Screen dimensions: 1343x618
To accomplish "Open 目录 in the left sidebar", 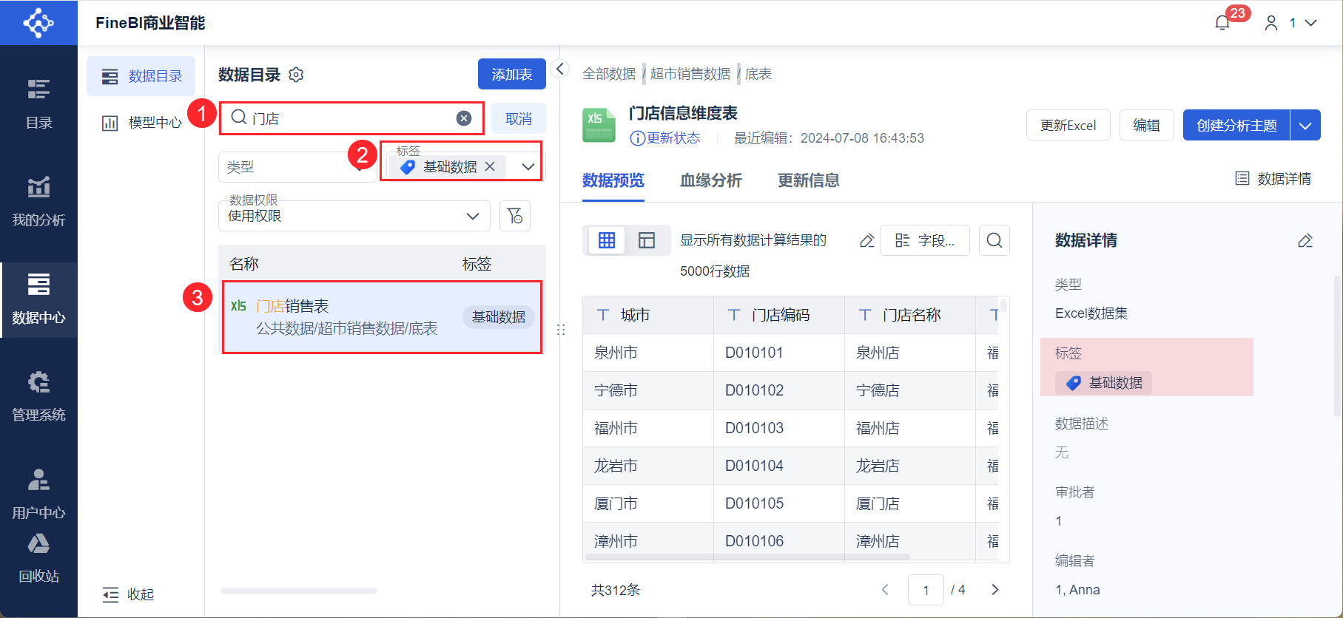I will tap(38, 103).
